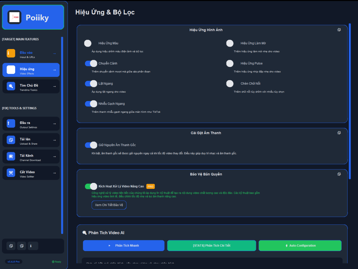The image size is (358, 269).
Task: Click the Cài Đặt Âm Thanh panel corner icon
Action: pyautogui.click(x=339, y=133)
